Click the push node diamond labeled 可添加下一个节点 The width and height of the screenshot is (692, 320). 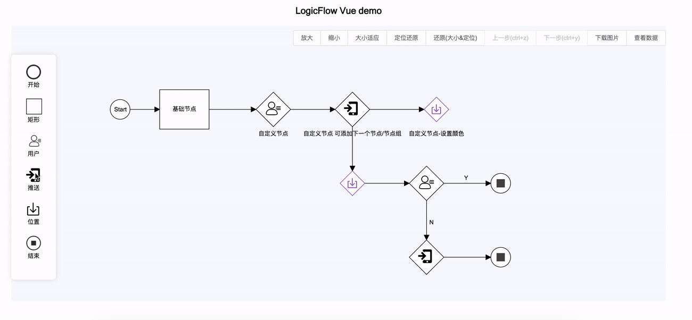click(x=352, y=109)
